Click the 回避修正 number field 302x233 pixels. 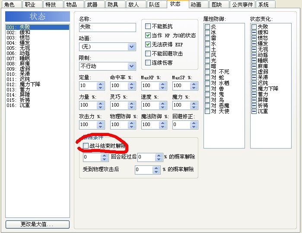point(181,125)
